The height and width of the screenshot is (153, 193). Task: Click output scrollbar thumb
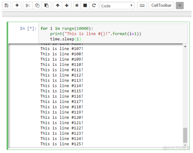pyautogui.click(x=185, y=135)
